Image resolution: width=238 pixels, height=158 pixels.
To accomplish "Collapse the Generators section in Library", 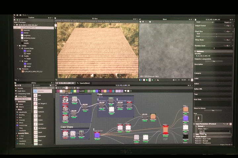I will (x=16, y=102).
